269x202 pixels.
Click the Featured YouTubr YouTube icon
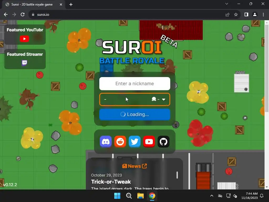[x=24, y=39]
